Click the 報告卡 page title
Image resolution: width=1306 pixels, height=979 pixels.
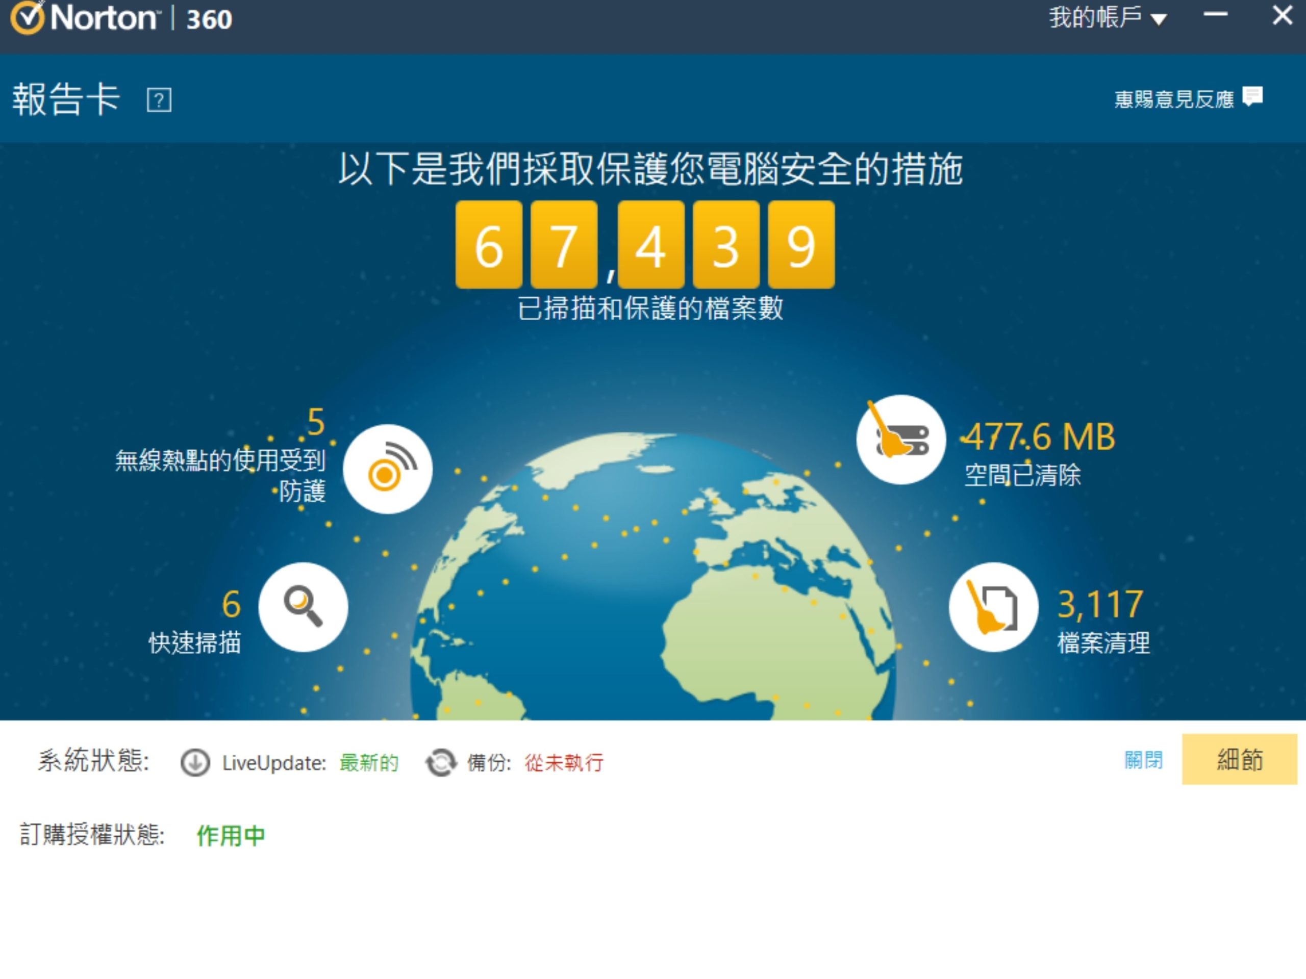pos(66,99)
